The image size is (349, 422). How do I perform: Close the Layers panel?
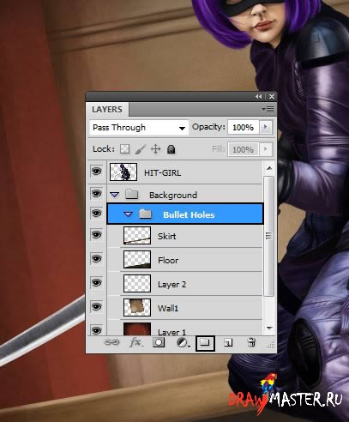(x=272, y=97)
